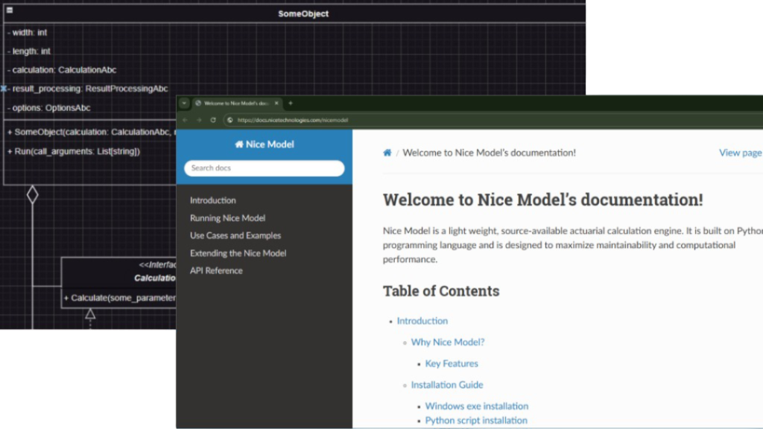The height and width of the screenshot is (429, 763).
Task: Click the Search docs field
Action: [x=264, y=168]
